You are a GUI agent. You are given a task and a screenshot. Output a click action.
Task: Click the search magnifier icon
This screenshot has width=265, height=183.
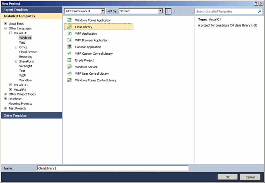point(259,11)
